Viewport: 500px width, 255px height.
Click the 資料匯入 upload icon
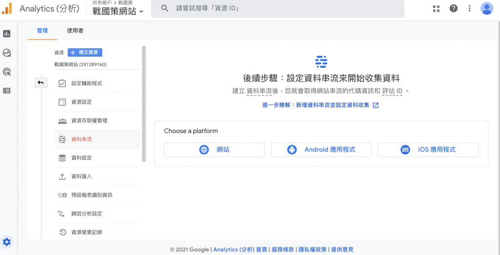pyautogui.click(x=62, y=176)
